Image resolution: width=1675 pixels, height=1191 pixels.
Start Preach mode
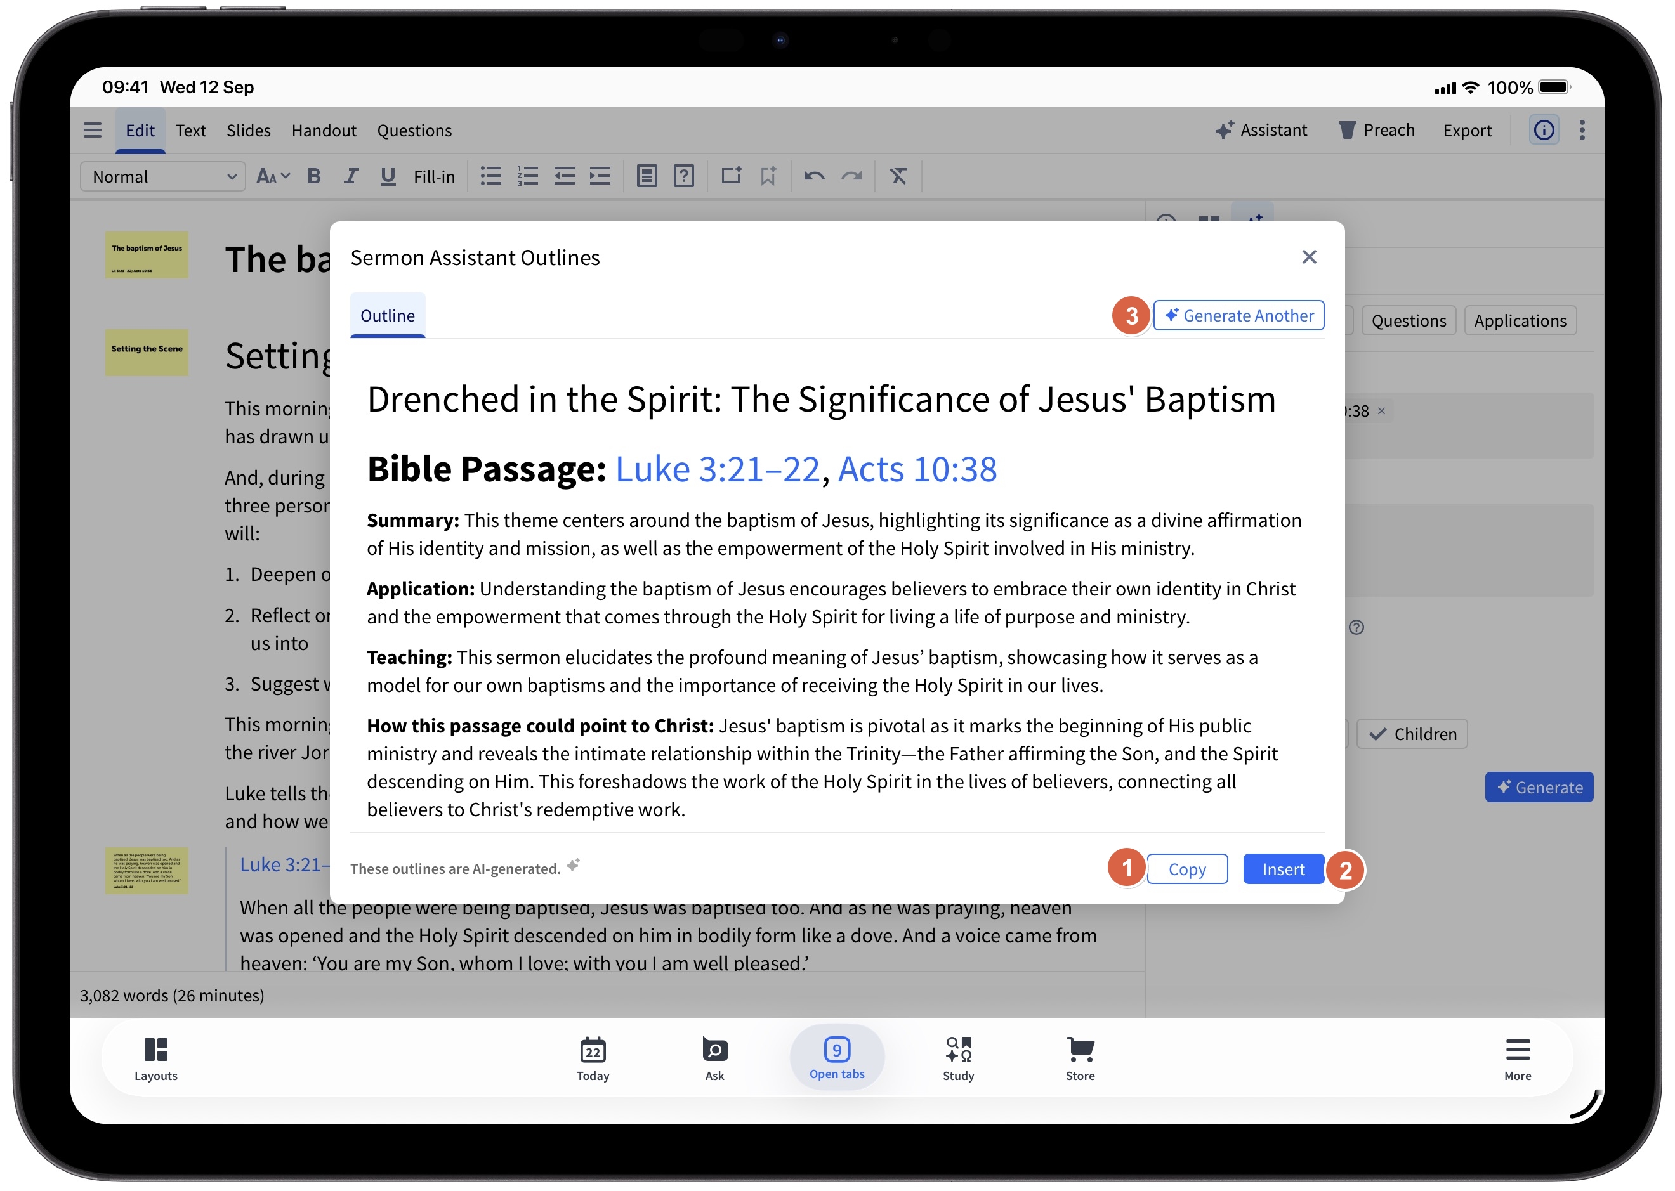[x=1376, y=131]
